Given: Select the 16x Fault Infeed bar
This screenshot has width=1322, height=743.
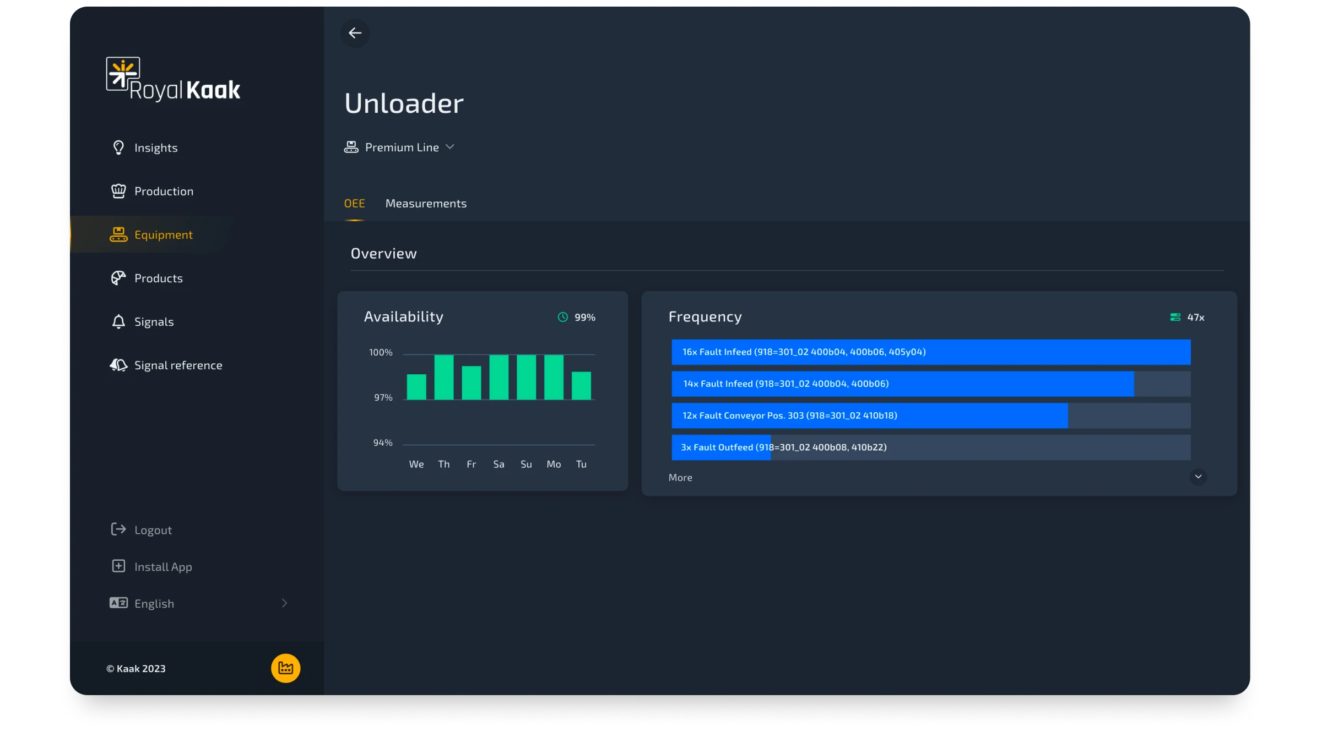Looking at the screenshot, I should tap(931, 352).
